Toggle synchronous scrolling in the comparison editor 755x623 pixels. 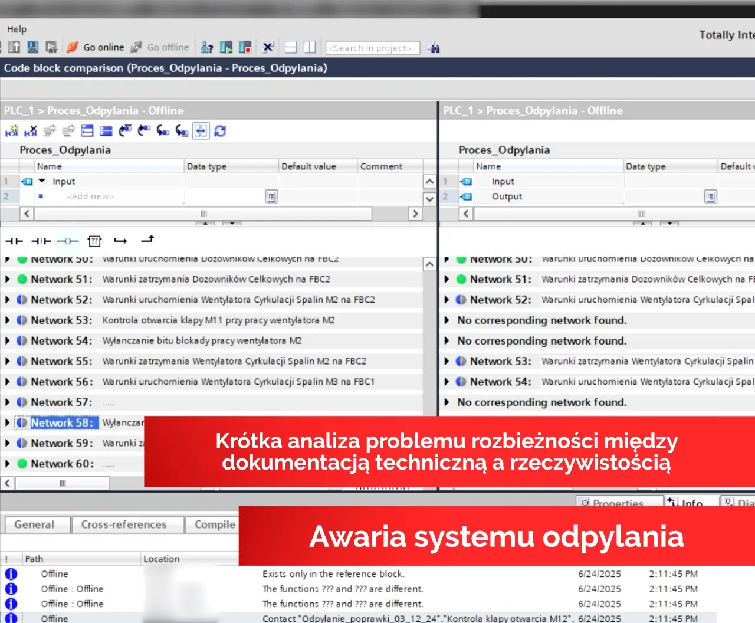pos(201,130)
